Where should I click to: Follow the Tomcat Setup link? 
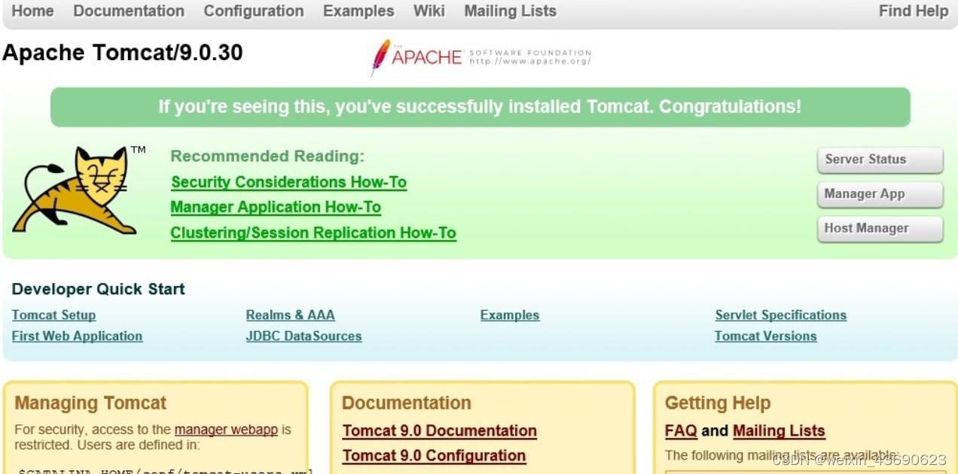pyautogui.click(x=53, y=315)
